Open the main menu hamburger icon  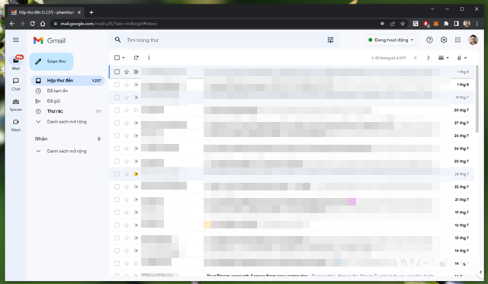point(16,40)
